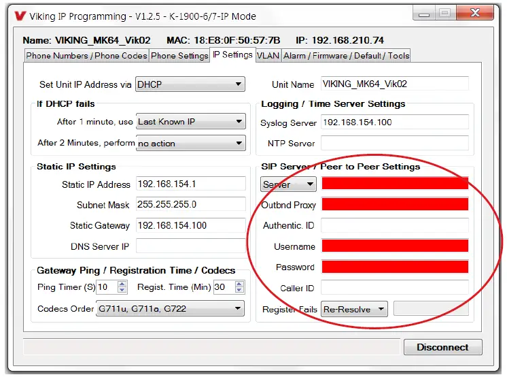The image size is (507, 377).
Task: Close the Viking IP Programming window
Action: click(x=475, y=13)
